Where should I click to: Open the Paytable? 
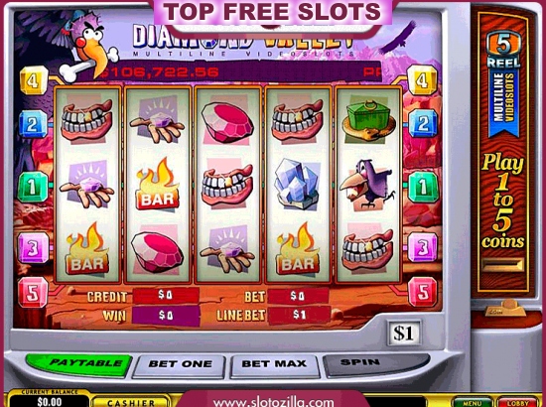(79, 364)
